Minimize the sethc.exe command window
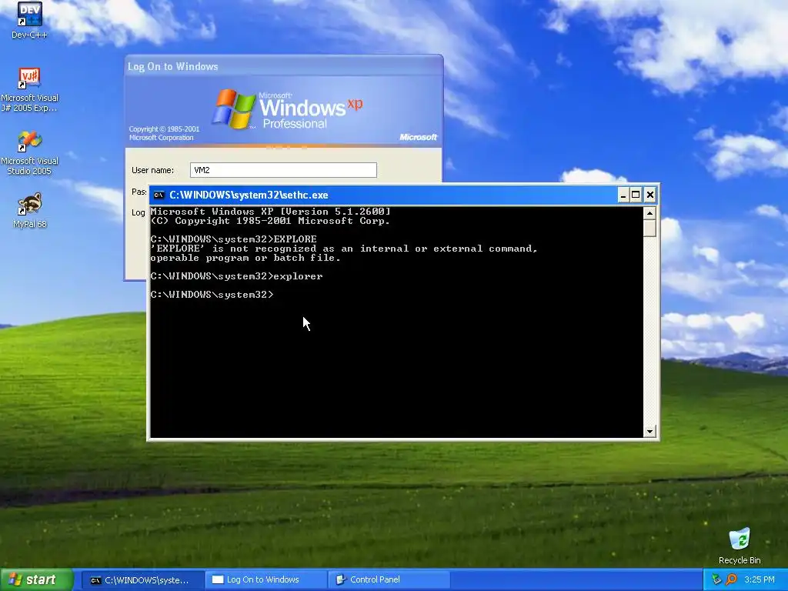Screen dimensions: 788x591 [623, 195]
